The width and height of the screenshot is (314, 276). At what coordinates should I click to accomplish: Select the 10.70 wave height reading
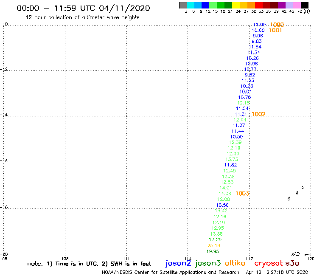pyautogui.click(x=244, y=97)
